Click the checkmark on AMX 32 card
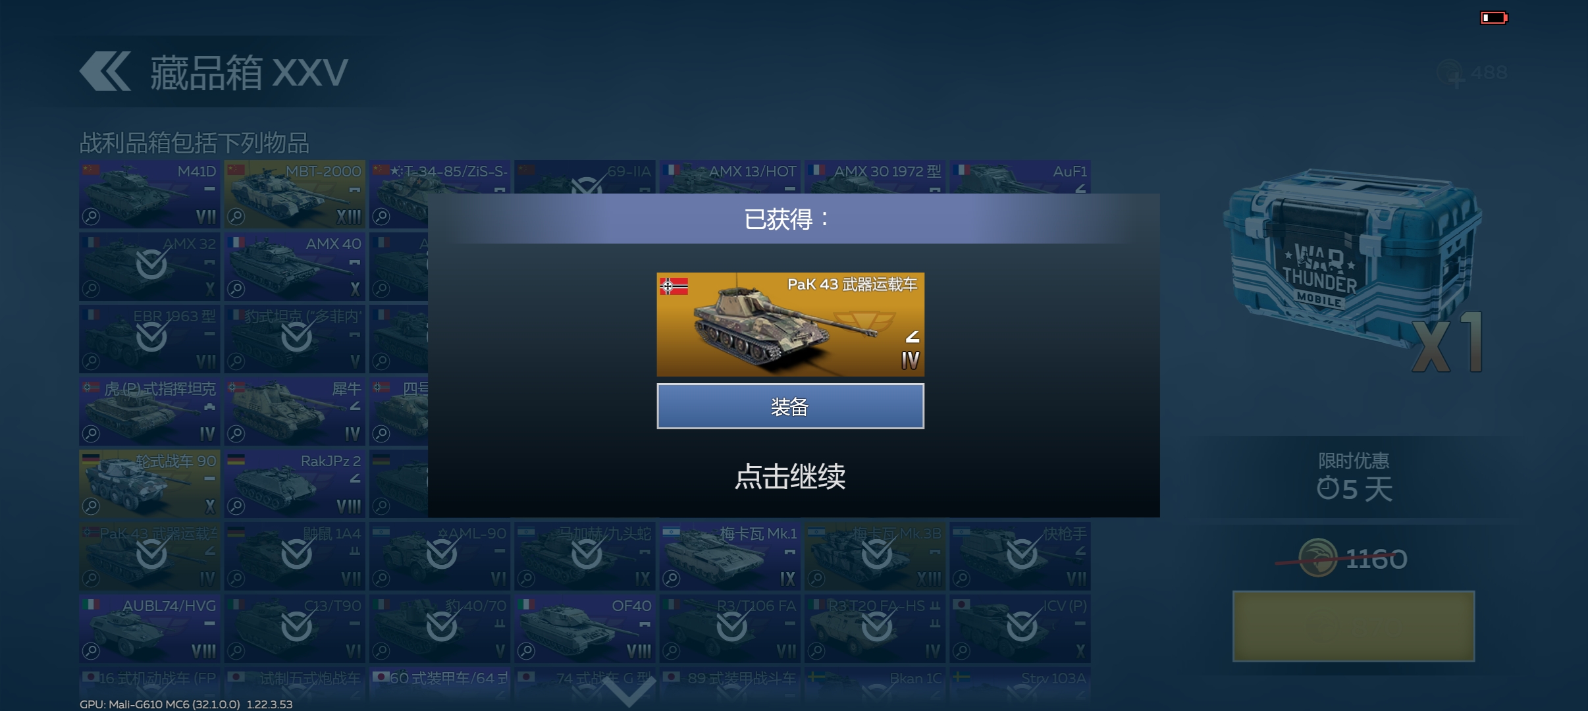 tap(151, 265)
